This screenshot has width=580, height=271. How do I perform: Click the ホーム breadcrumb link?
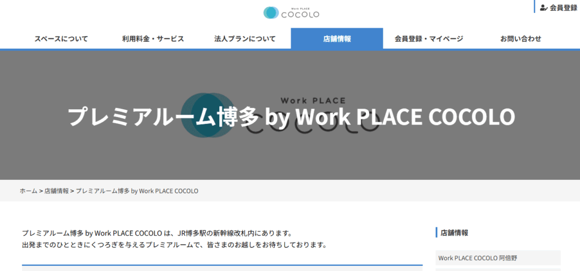pos(28,191)
